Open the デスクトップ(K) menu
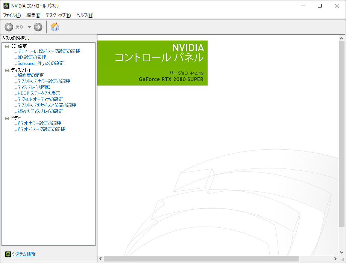 (x=58, y=15)
